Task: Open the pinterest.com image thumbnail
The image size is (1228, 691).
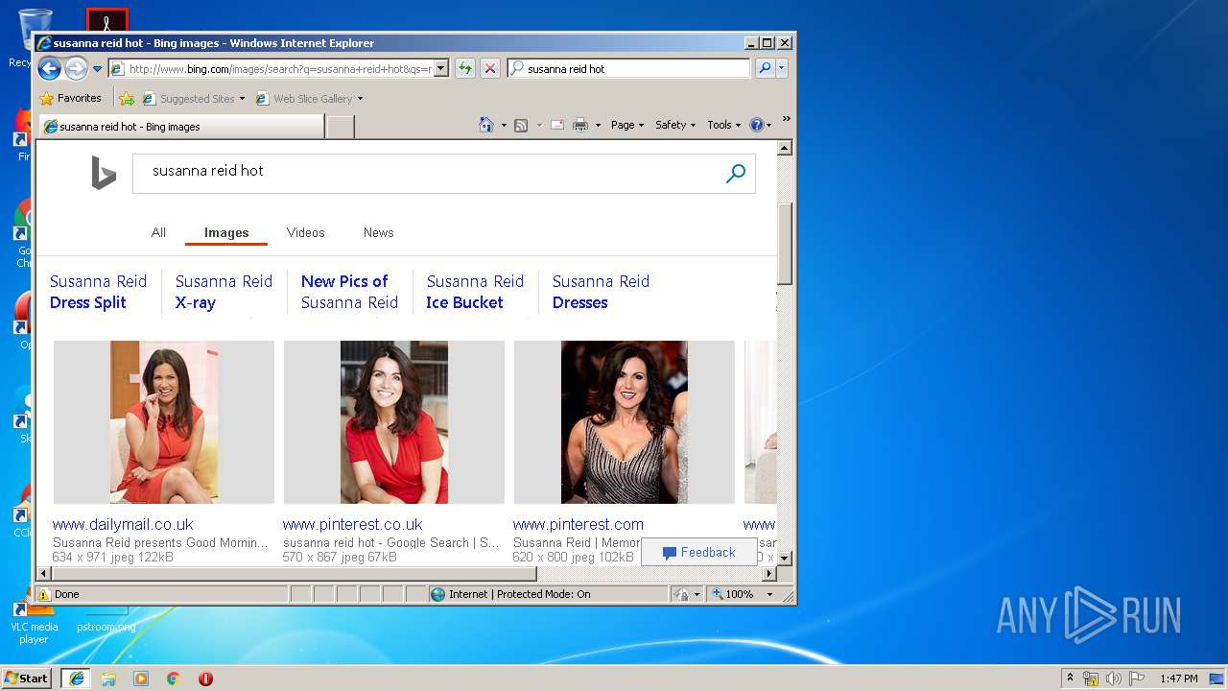Action: [625, 422]
